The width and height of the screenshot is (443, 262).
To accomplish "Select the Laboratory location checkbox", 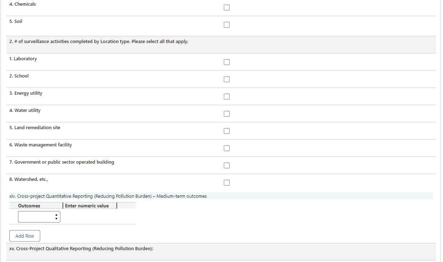I will tap(226, 62).
